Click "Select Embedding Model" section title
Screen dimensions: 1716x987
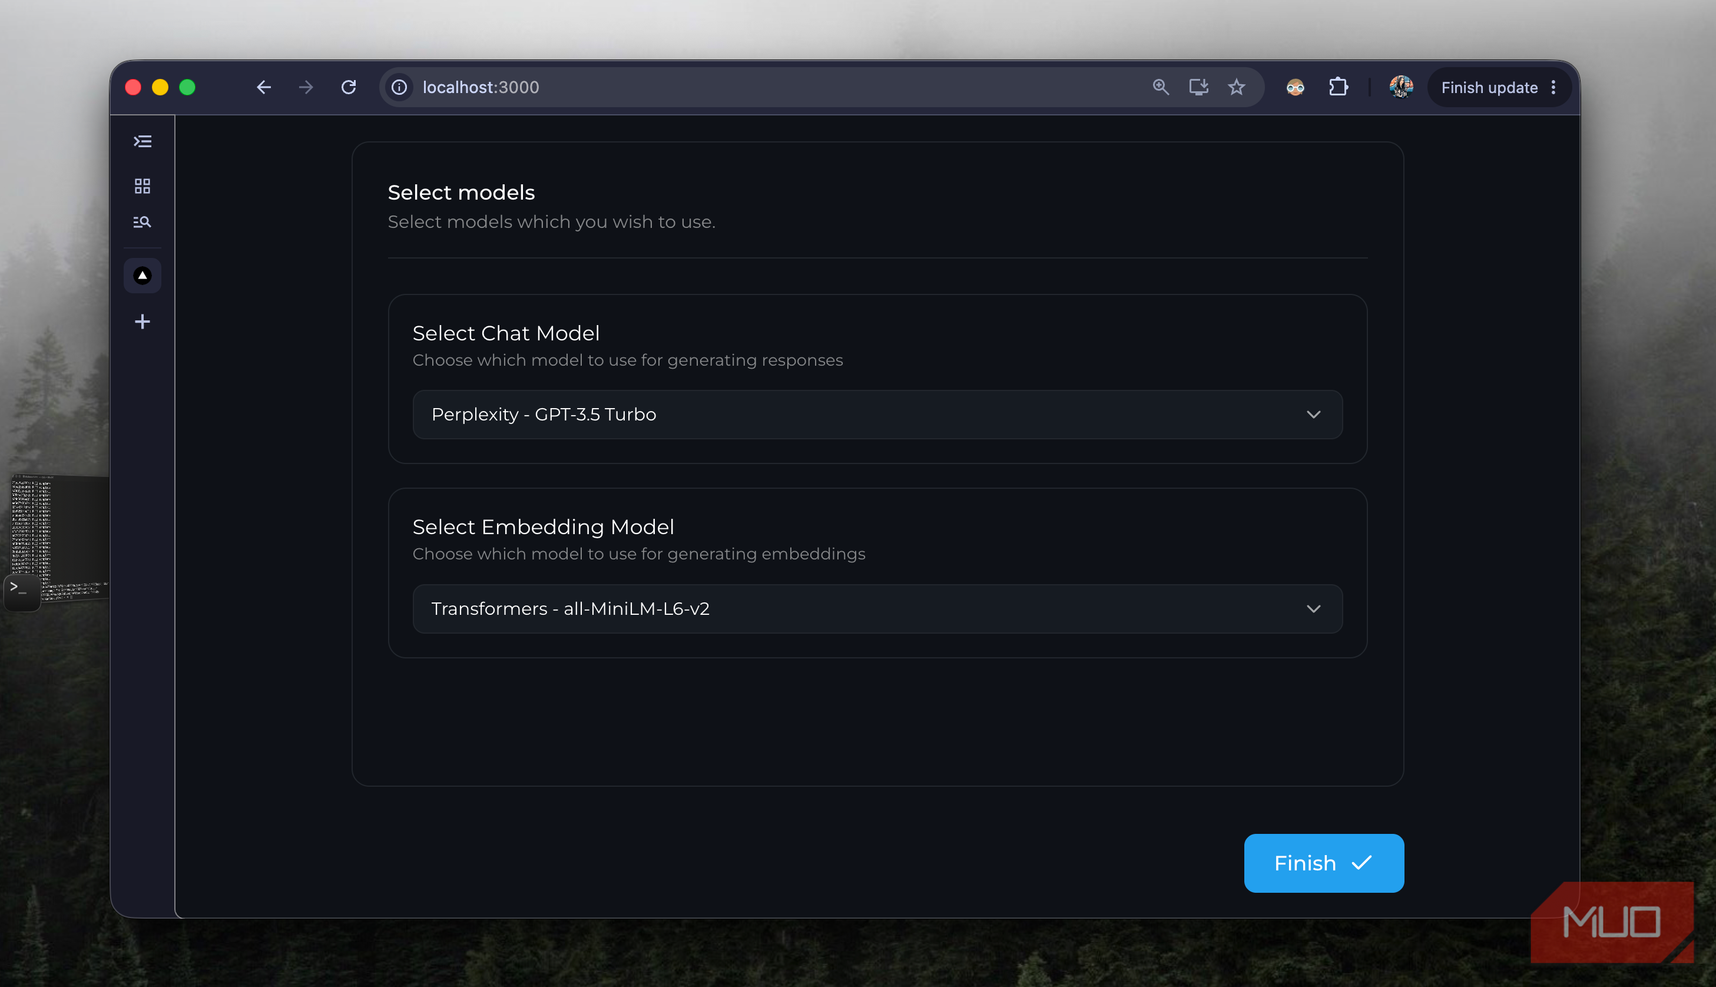pyautogui.click(x=543, y=526)
